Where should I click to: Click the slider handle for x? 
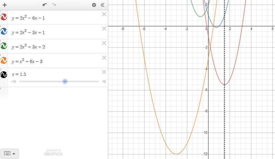(x=65, y=81)
